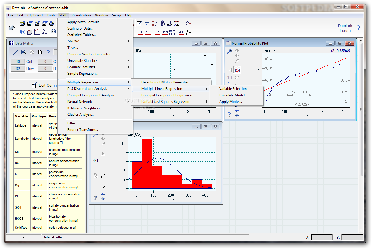Choose Detection of Multicollinearities...

[x=171, y=82]
